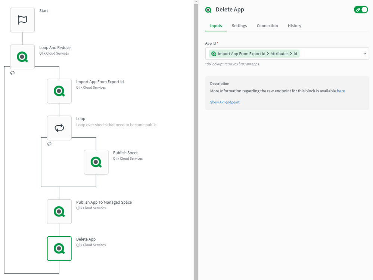Open the Connection tab
The width and height of the screenshot is (373, 280).
pos(267,26)
